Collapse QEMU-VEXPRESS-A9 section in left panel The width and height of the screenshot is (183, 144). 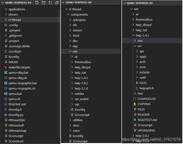tap(3, 3)
